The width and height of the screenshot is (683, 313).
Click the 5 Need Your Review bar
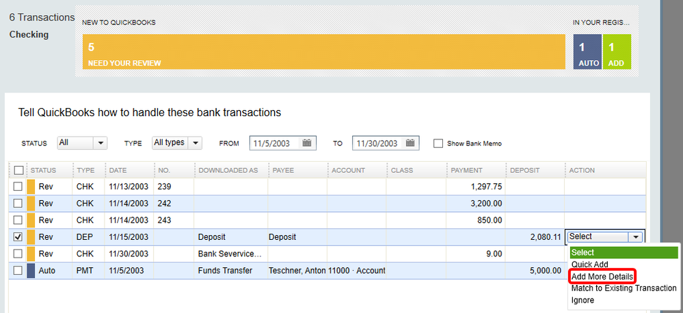(x=323, y=52)
